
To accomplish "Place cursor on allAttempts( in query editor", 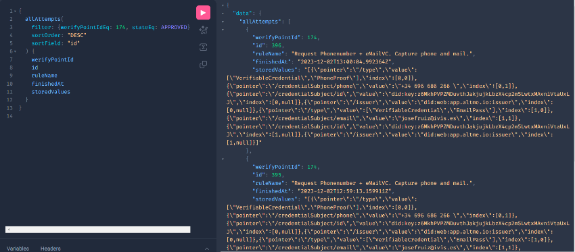I will click(x=44, y=19).
